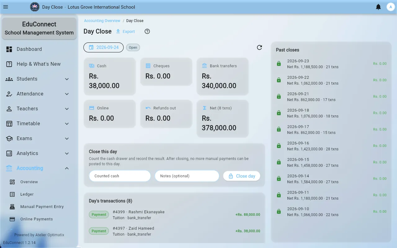Image resolution: width=397 pixels, height=248 pixels.
Task: Open the hamburger navigation menu
Action: pos(6,7)
